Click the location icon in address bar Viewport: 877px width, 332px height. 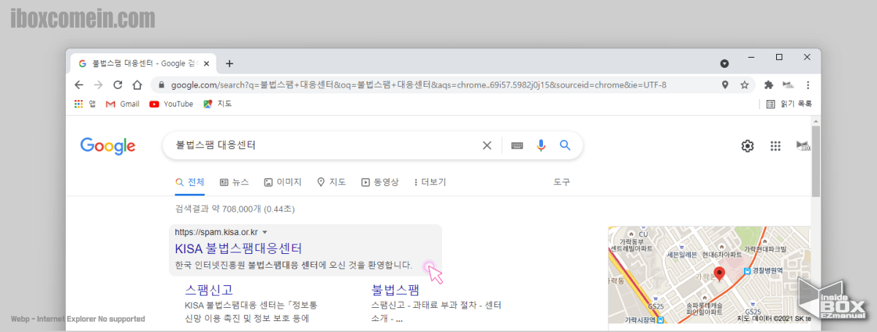point(725,85)
